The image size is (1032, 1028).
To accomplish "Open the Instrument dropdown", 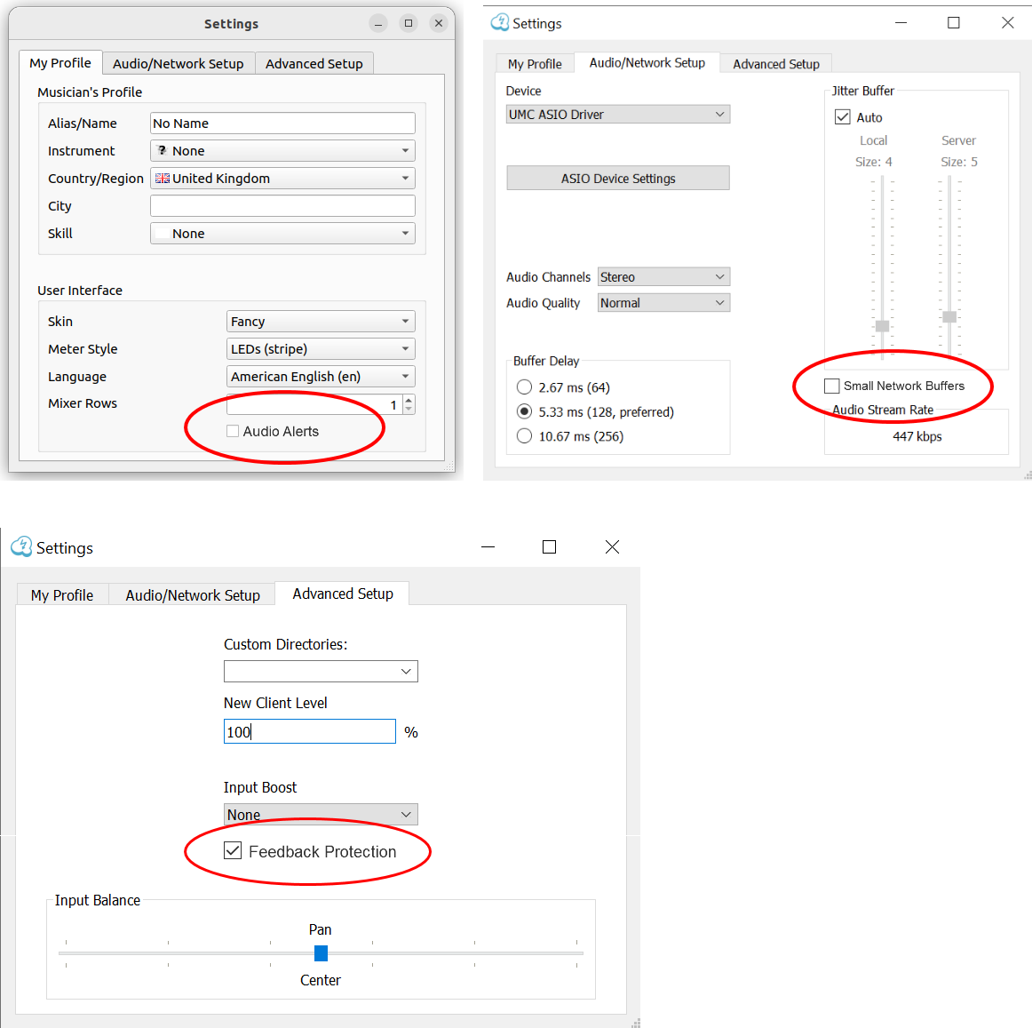I will [x=282, y=151].
